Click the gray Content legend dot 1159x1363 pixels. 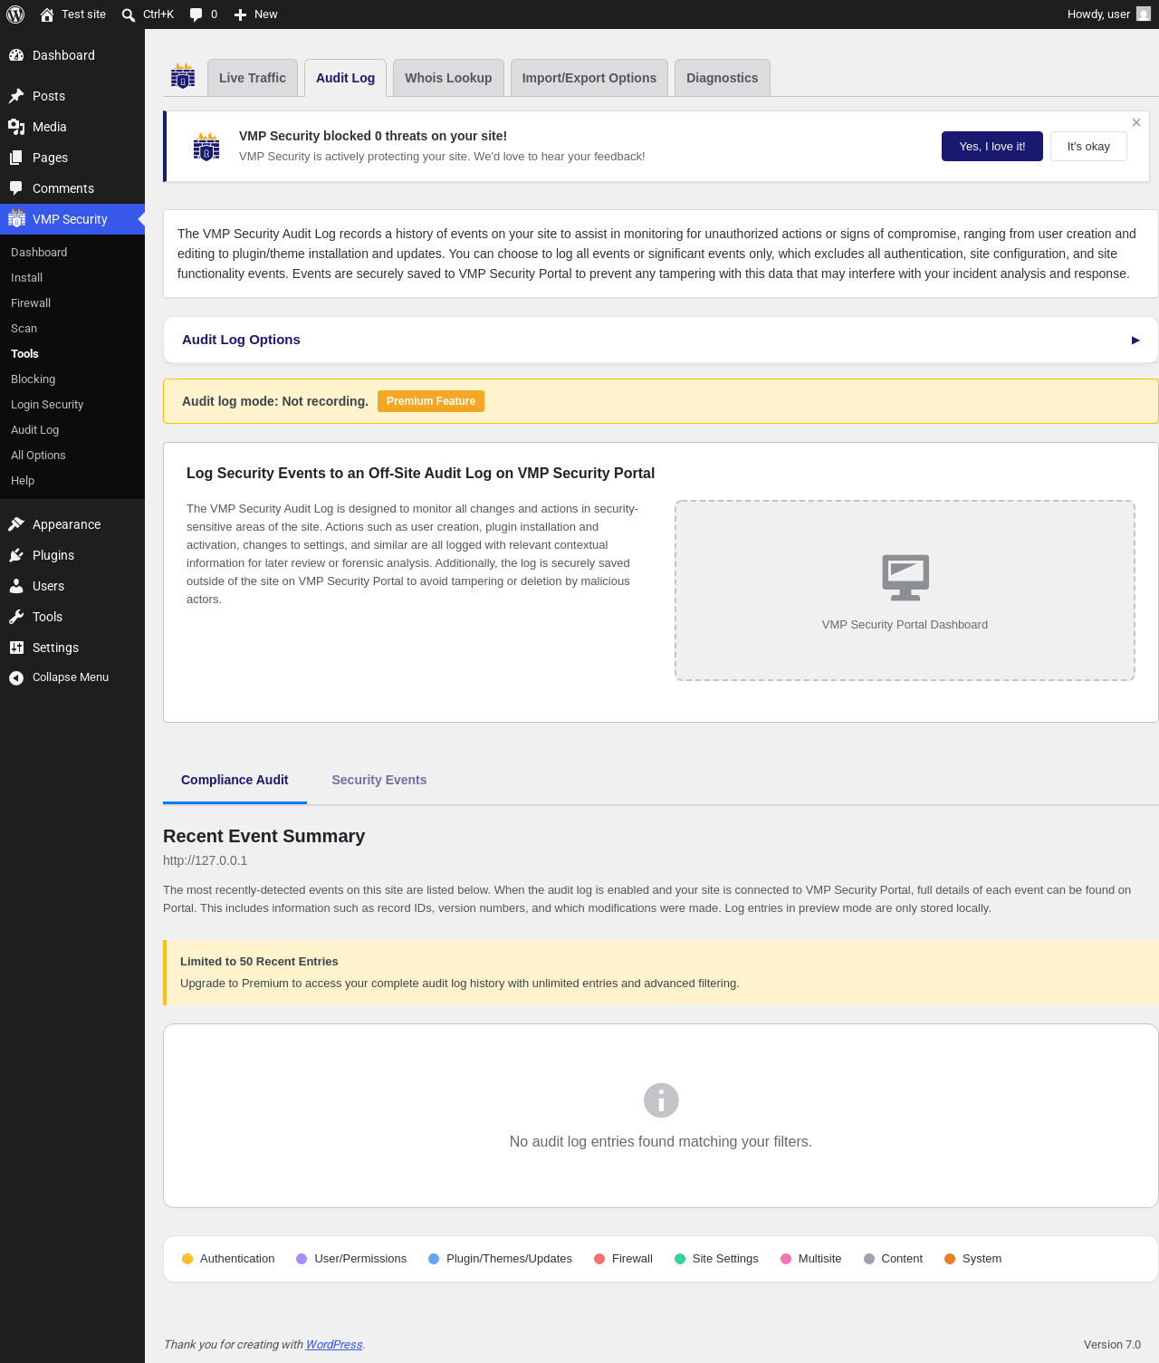point(869,1259)
